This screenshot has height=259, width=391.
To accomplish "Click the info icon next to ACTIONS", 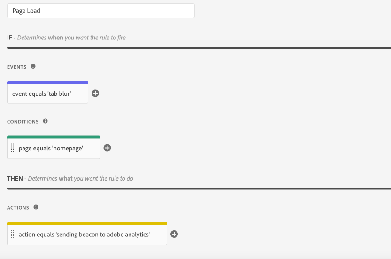I will coord(36,207).
